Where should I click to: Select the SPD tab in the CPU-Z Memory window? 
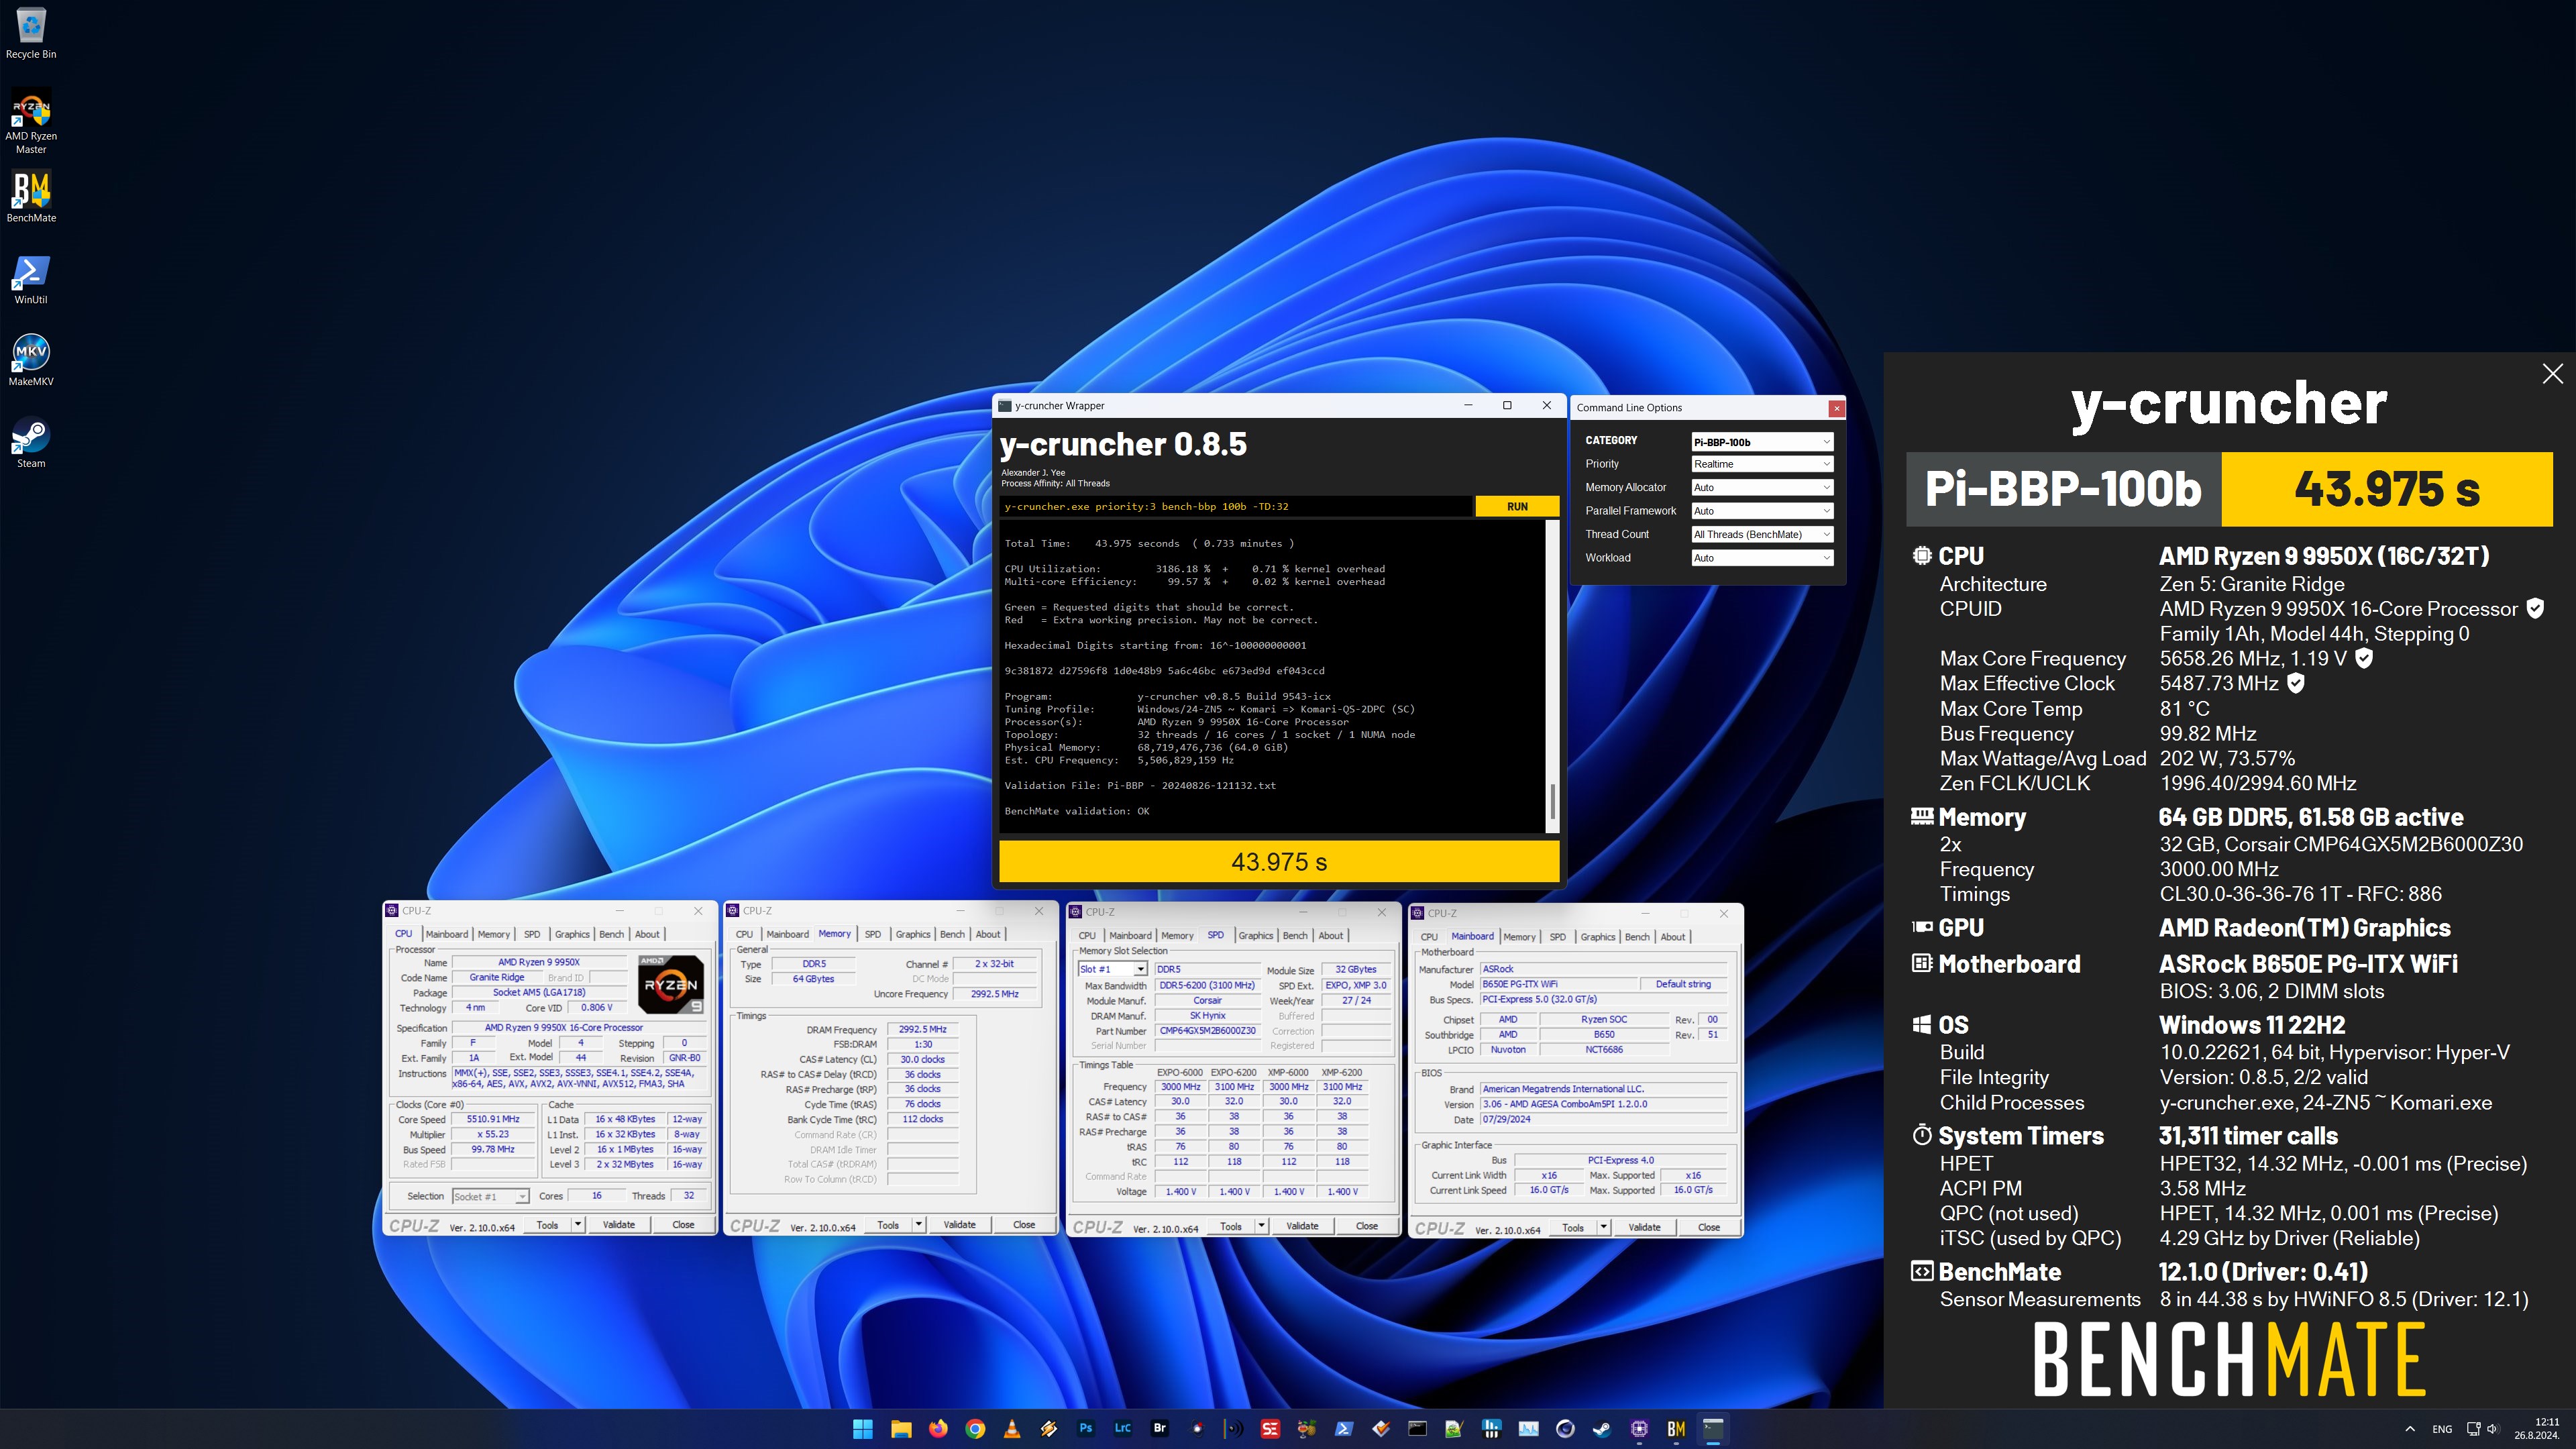click(873, 934)
